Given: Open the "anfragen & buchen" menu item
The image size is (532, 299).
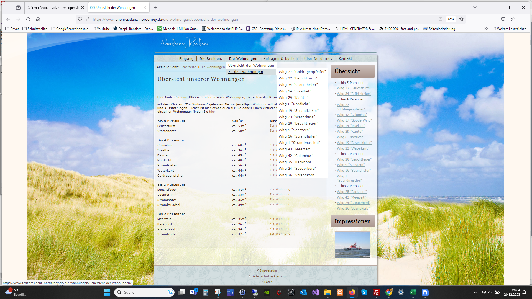Looking at the screenshot, I should click(280, 59).
